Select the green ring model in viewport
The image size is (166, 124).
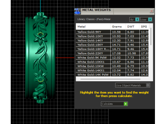pos(40,58)
